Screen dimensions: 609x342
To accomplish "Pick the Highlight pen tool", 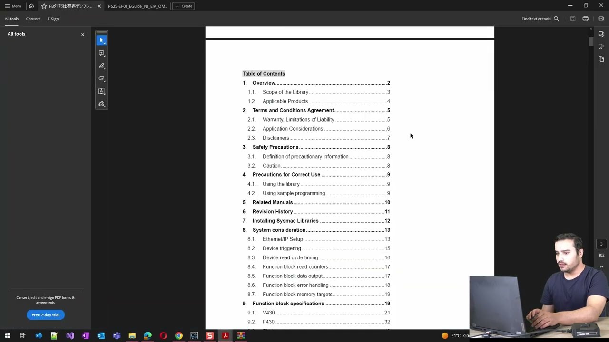I will click(x=101, y=66).
